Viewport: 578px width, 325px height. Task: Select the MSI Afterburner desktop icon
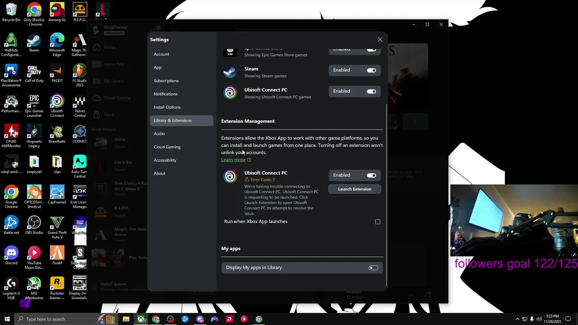(34, 288)
